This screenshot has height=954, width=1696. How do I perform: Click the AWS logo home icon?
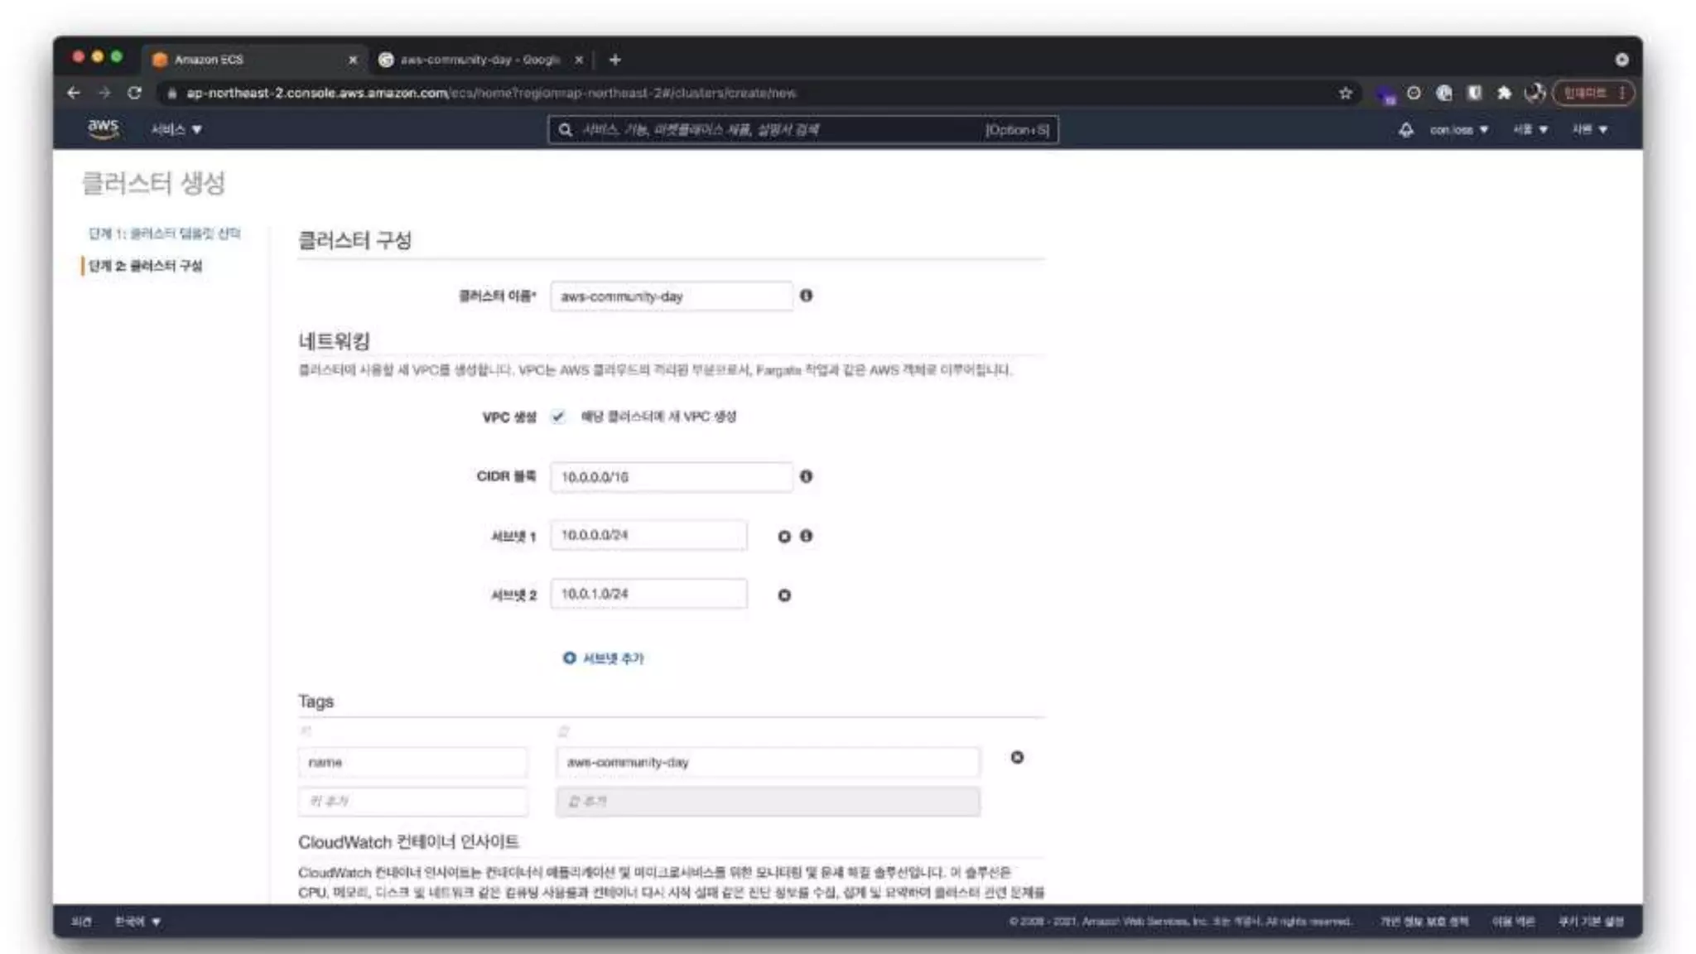103,128
